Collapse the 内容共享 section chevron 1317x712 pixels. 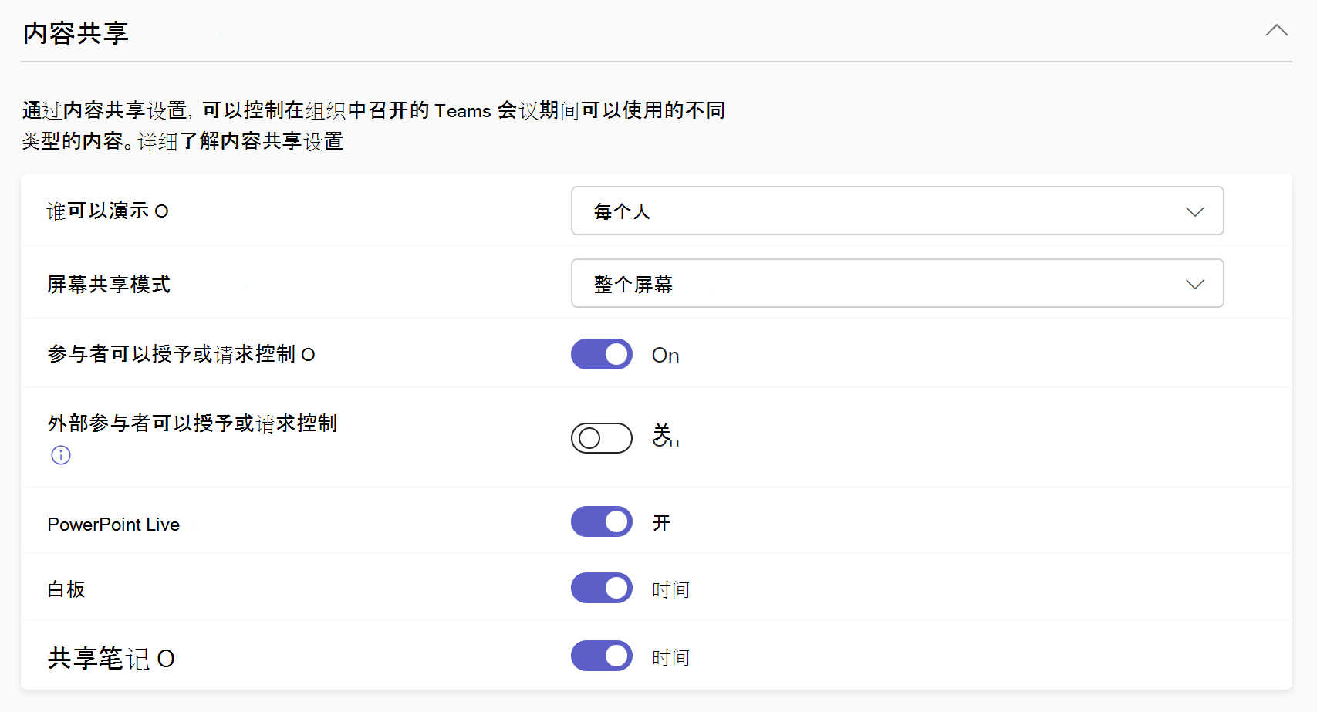[x=1277, y=31]
